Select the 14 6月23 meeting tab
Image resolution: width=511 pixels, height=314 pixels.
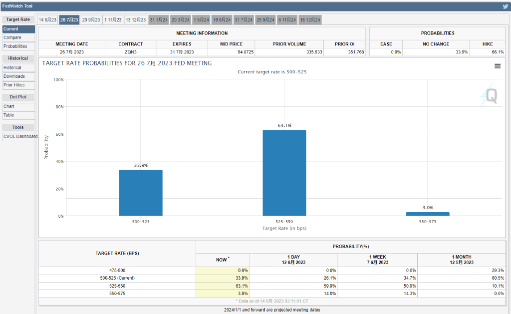48,19
